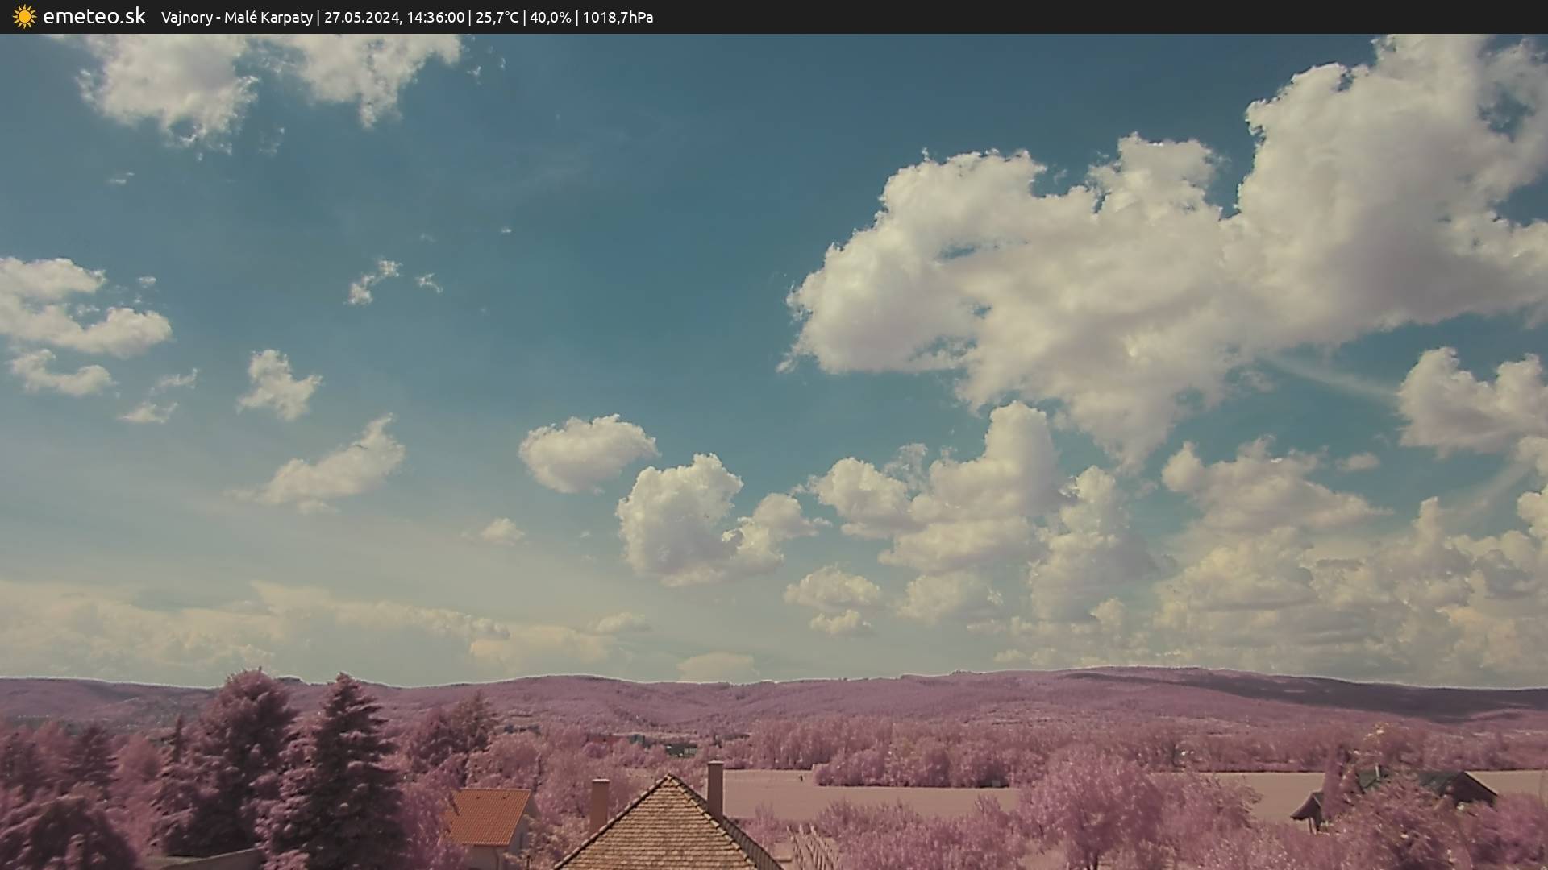Click the tall conifer tree on left
1548x870 pixels.
pos(343,773)
